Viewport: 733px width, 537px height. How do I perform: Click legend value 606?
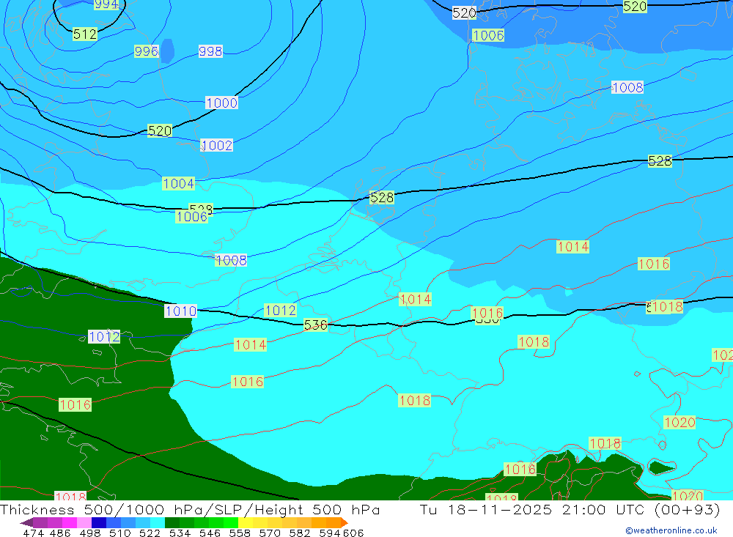click(353, 533)
